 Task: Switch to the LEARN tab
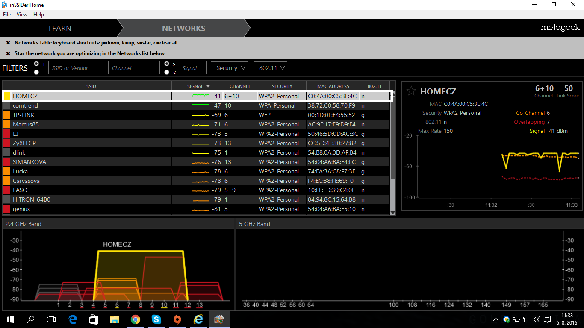click(x=60, y=28)
